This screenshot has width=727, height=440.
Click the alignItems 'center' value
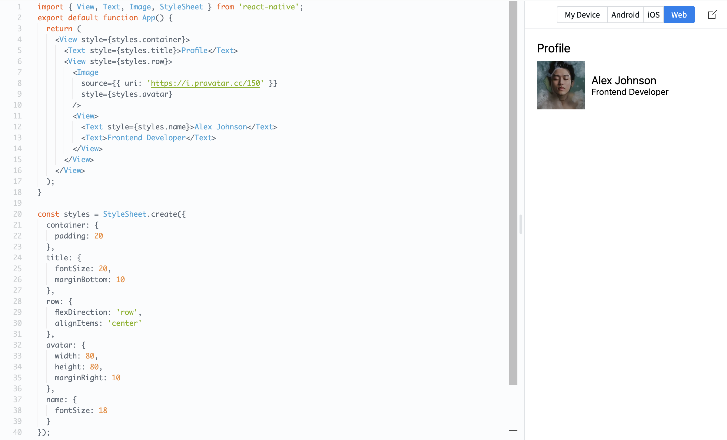[x=125, y=323]
